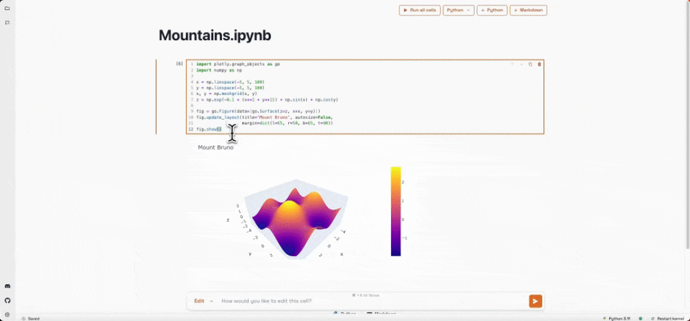Click the Mountains.ipynb notebook title
Viewport: 690px width, 321px height.
coord(215,35)
